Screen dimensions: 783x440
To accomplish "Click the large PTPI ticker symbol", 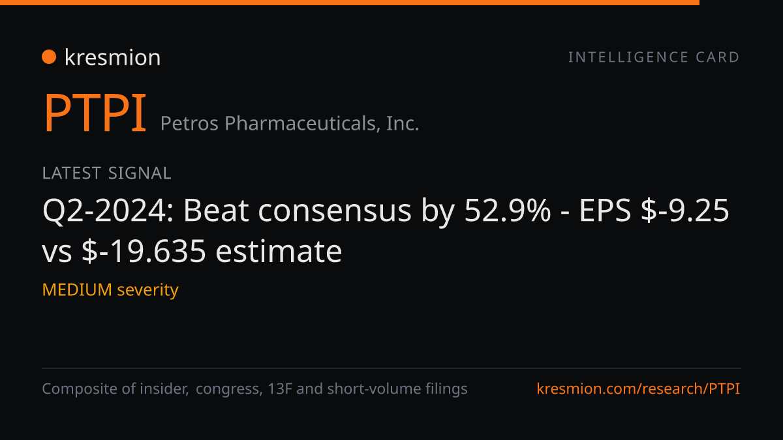I will coord(95,114).
